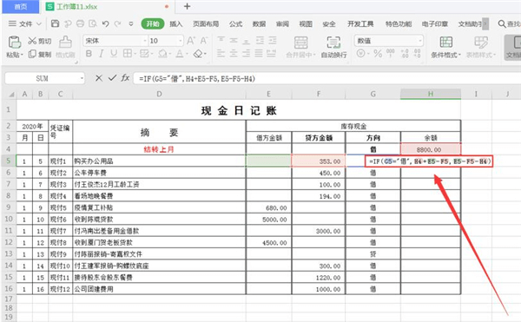Toggle Underline formatting
The height and width of the screenshot is (322, 521).
(x=114, y=54)
